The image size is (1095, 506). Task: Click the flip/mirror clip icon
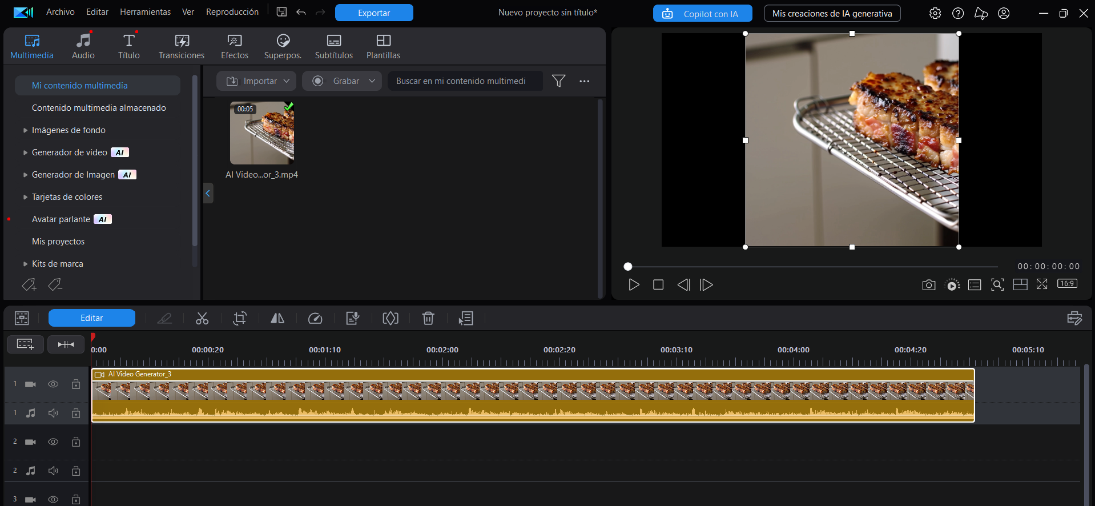(x=277, y=318)
